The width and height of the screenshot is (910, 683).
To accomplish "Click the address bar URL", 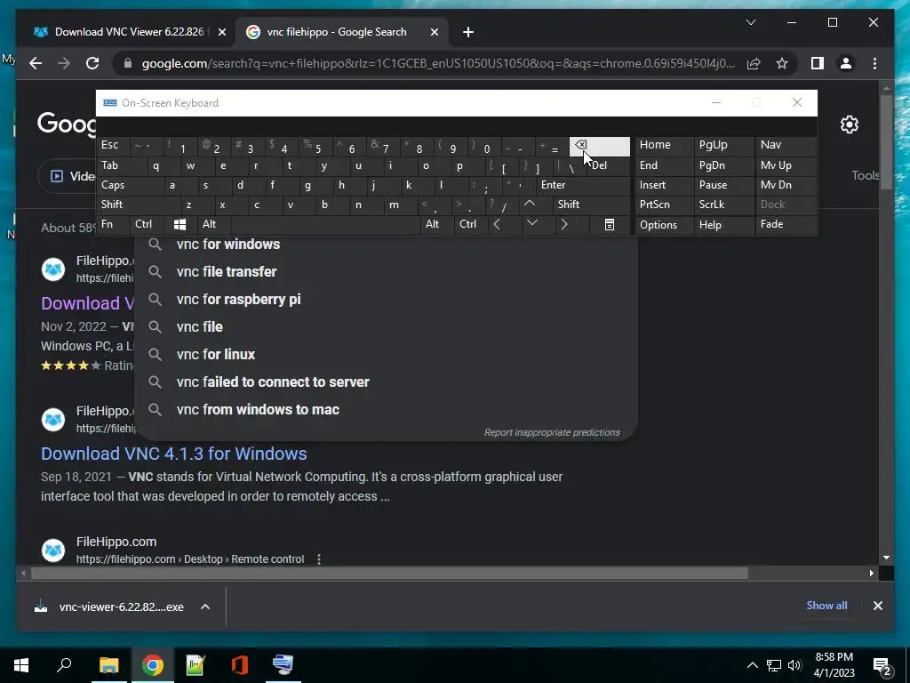I will coord(438,63).
